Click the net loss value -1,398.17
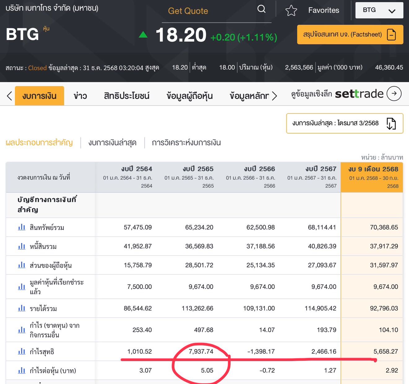The width and height of the screenshot is (409, 384). coord(261,351)
